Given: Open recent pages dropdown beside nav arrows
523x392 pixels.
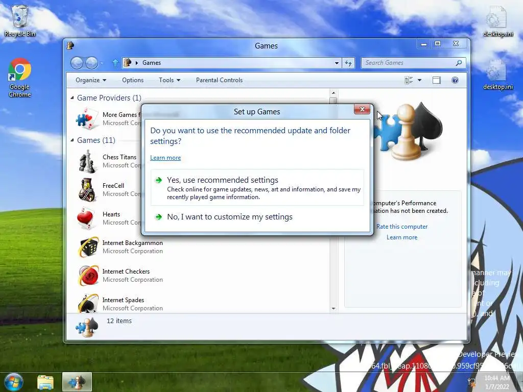Looking at the screenshot, I should [102, 63].
